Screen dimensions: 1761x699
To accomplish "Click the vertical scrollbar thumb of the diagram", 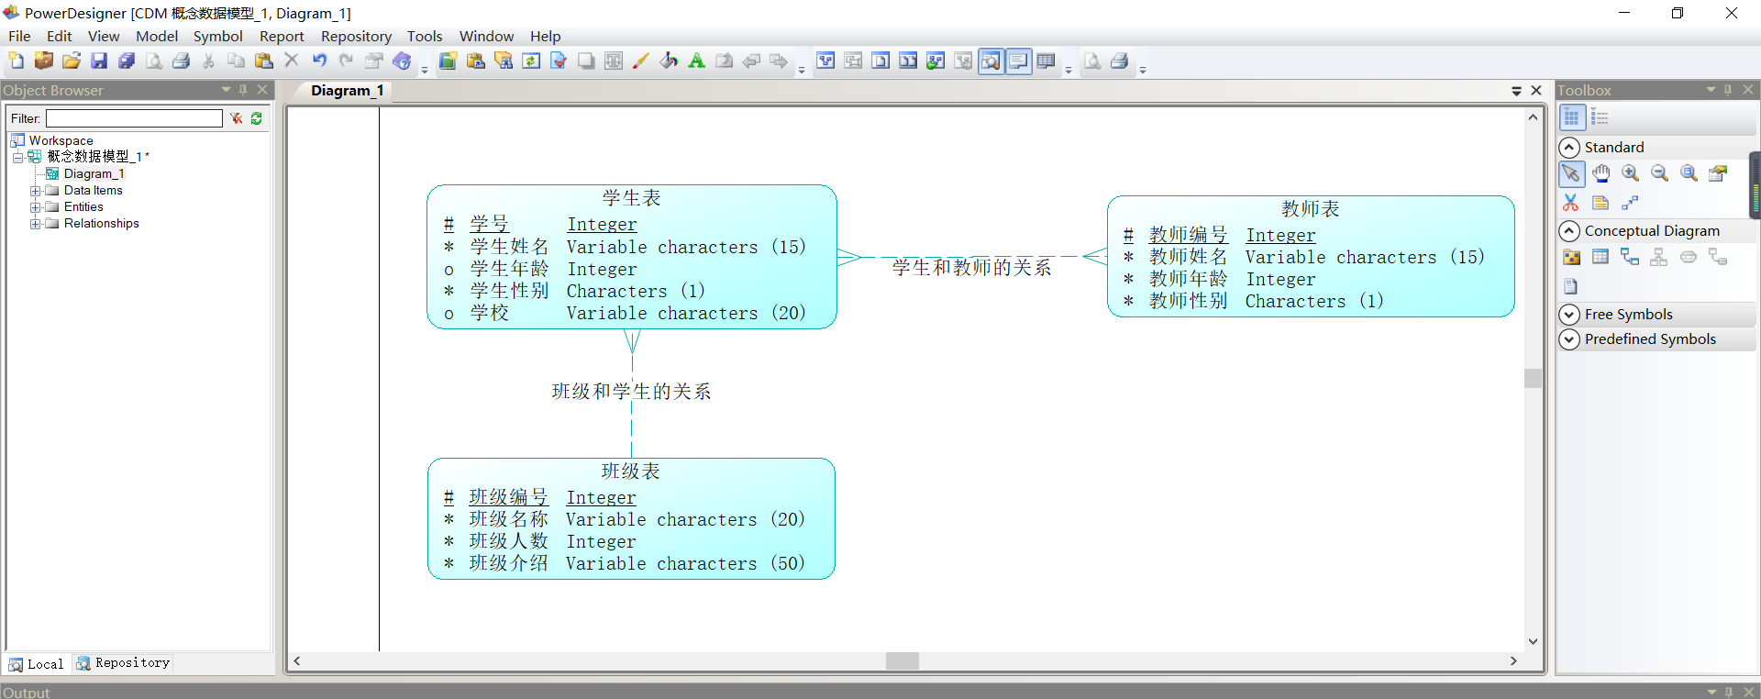I will tap(1533, 378).
